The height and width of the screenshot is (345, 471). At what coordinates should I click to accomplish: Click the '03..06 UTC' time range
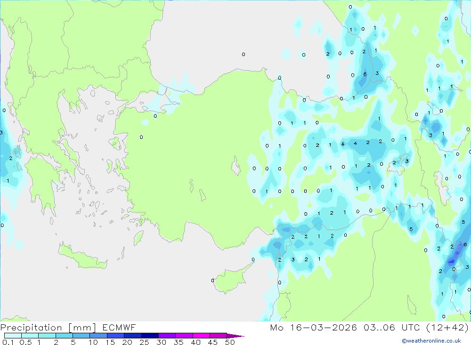391,327
